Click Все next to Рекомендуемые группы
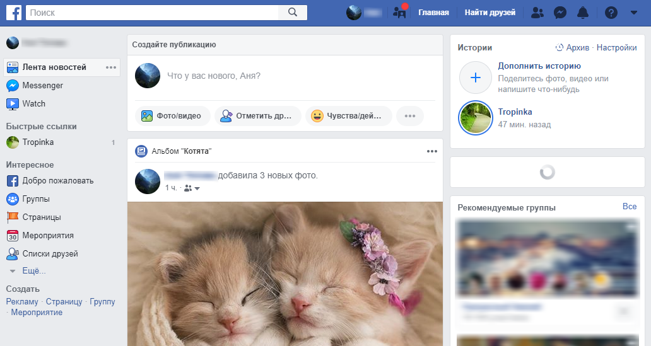 point(630,207)
